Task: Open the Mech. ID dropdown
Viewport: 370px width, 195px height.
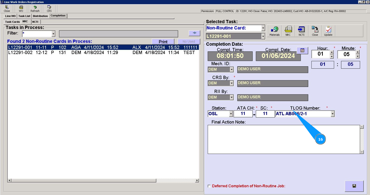Action: point(232,69)
